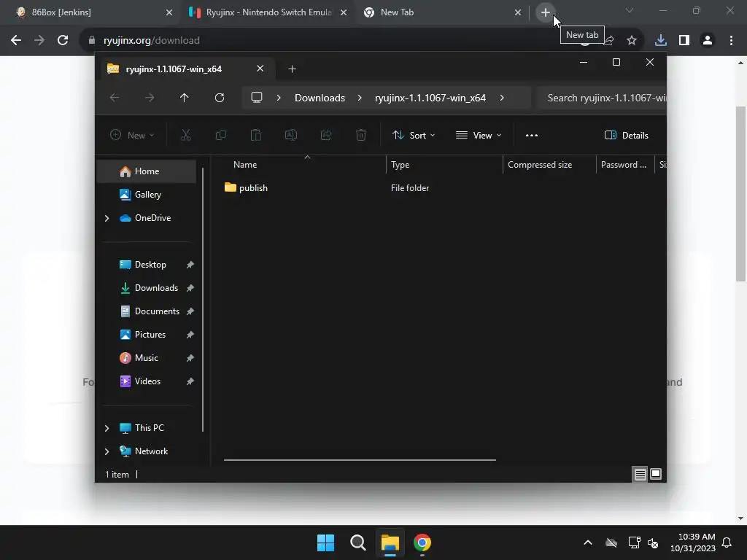Open Chrome profile avatar

[x=708, y=40]
